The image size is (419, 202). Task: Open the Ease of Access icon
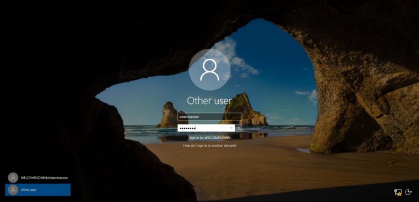click(408, 192)
